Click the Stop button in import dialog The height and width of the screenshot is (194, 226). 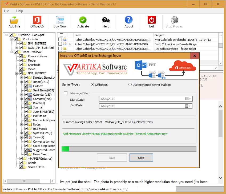click(141, 158)
